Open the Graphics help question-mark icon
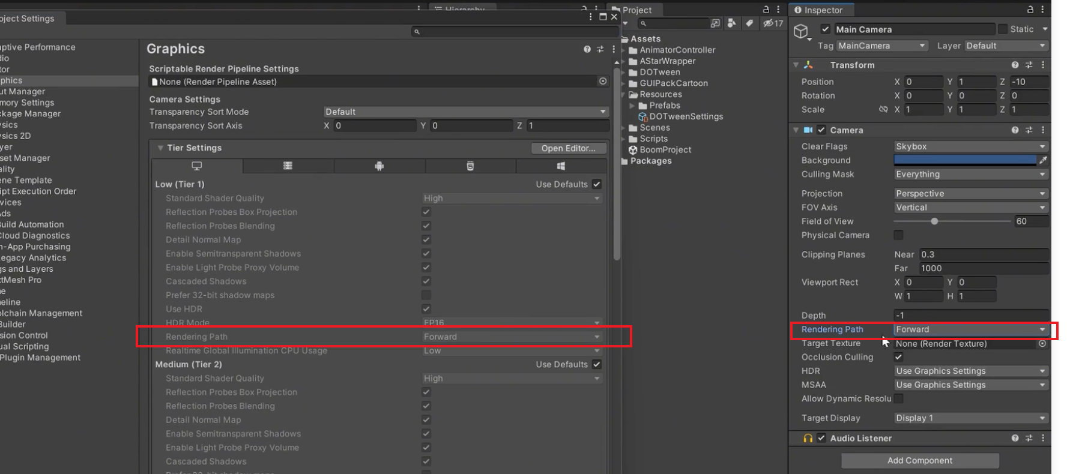This screenshot has width=1070, height=474. (x=587, y=49)
